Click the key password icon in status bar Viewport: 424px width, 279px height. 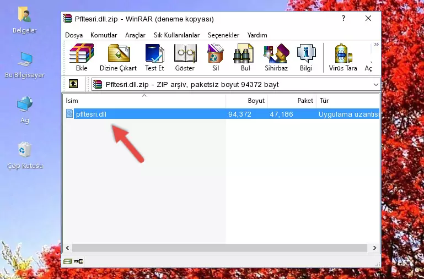pyautogui.click(x=78, y=261)
